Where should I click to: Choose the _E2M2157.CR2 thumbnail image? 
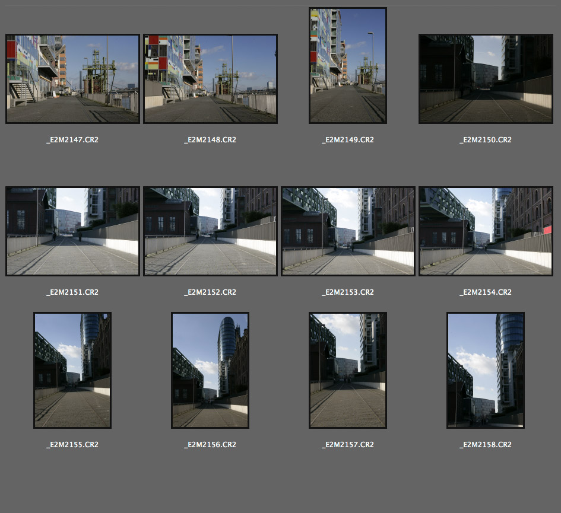(x=348, y=370)
